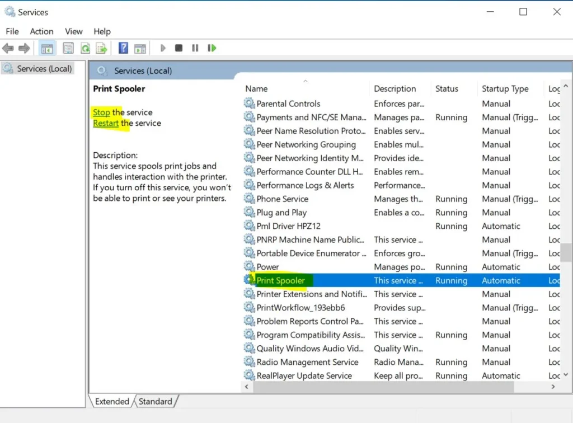Click gear icon of PrintWorkflow_193ebb6
The height and width of the screenshot is (423, 573).
249,308
